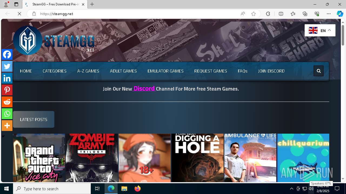This screenshot has height=194, width=346.
Task: Click the SteamGG logo
Action: point(54,40)
